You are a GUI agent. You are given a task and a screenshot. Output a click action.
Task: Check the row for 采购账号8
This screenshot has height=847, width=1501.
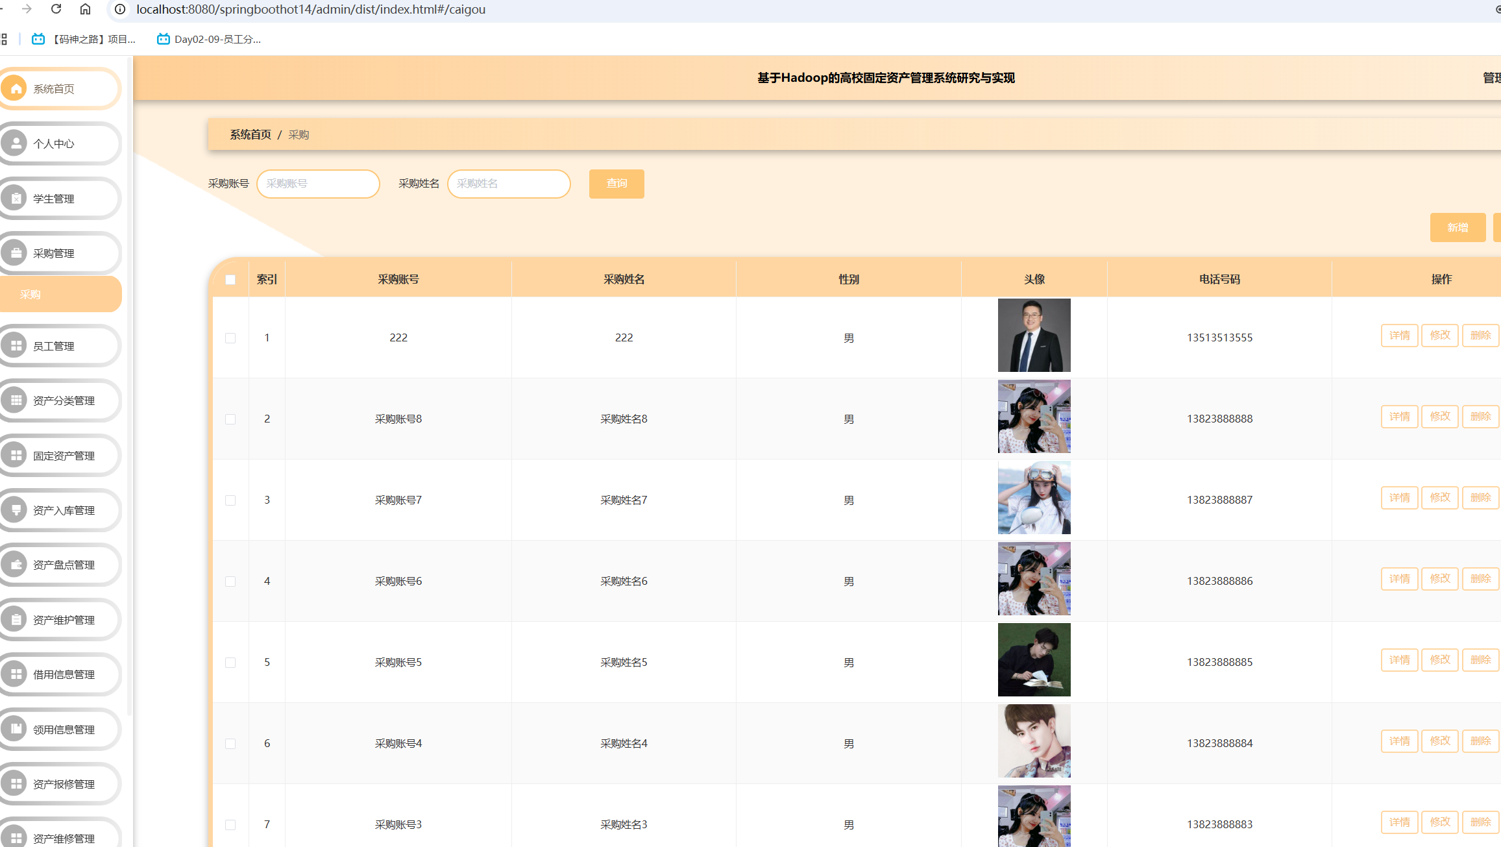[230, 419]
